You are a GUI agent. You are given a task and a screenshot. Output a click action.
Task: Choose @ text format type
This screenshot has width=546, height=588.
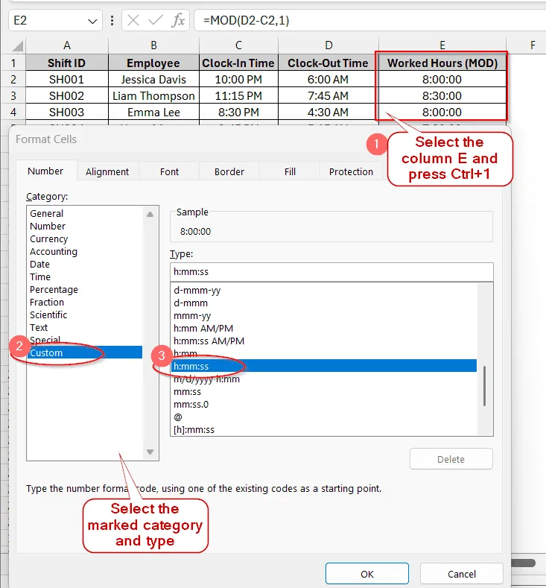point(324,417)
